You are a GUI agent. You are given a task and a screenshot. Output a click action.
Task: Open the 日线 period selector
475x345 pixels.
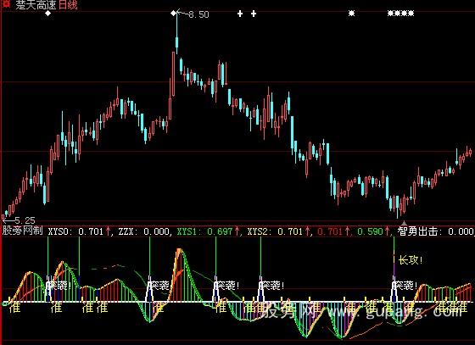pyautogui.click(x=68, y=4)
